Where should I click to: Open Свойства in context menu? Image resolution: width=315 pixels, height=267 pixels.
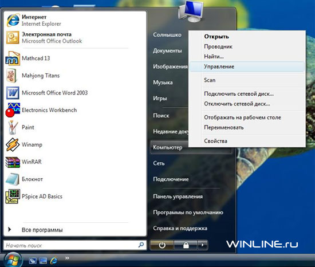tap(247, 141)
